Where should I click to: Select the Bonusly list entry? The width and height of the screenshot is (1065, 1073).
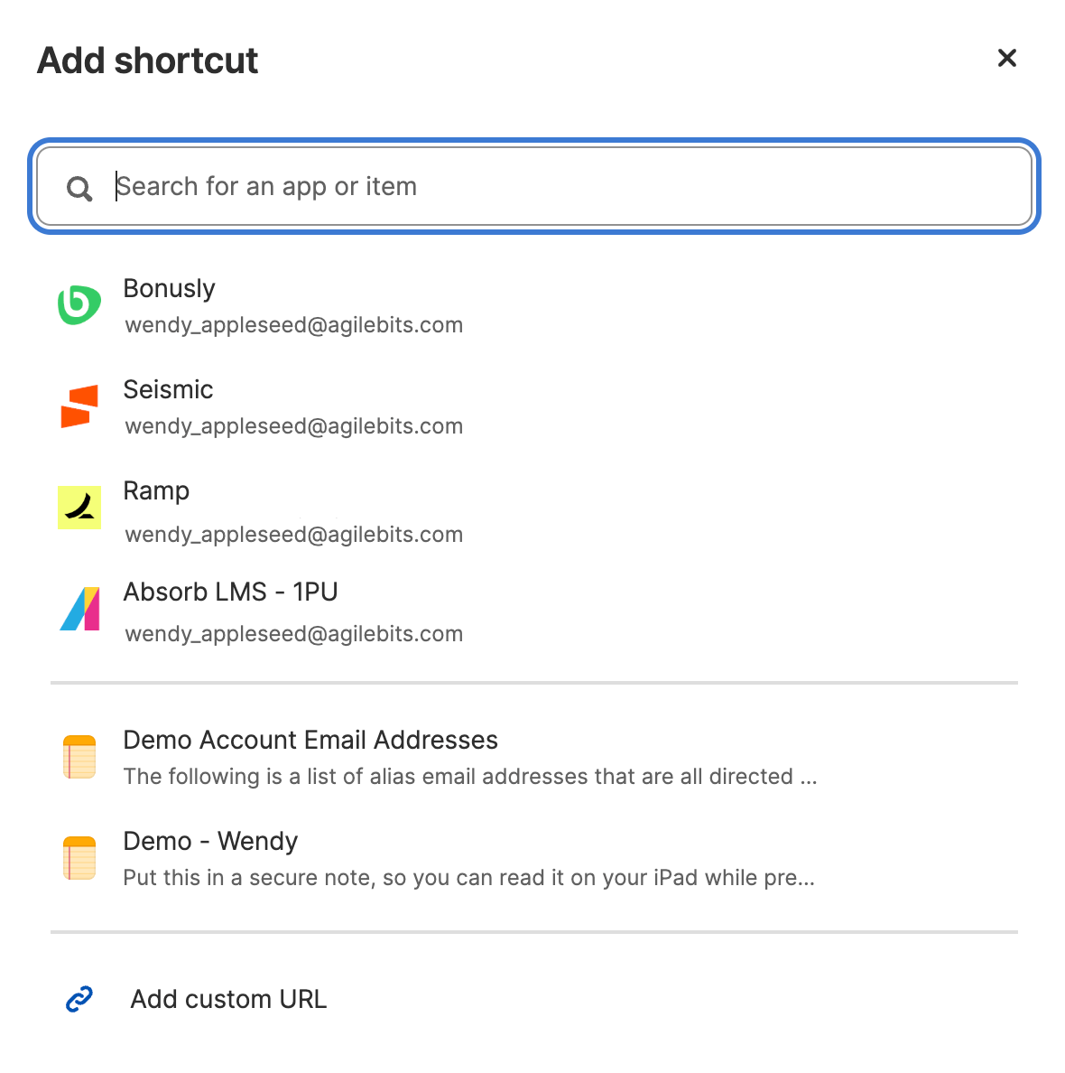[170, 289]
